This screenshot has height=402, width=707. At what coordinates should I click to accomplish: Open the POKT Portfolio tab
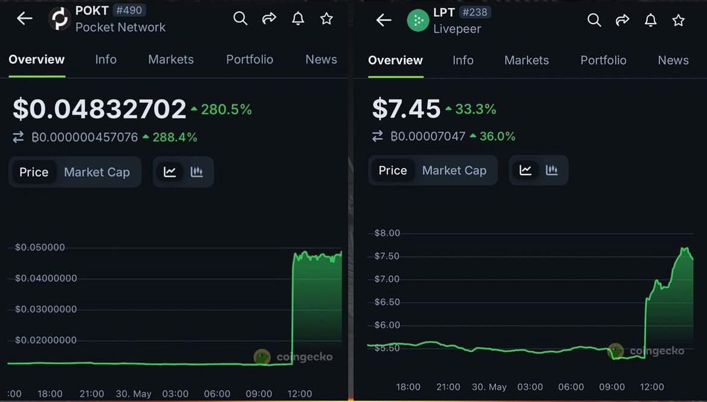click(x=250, y=59)
